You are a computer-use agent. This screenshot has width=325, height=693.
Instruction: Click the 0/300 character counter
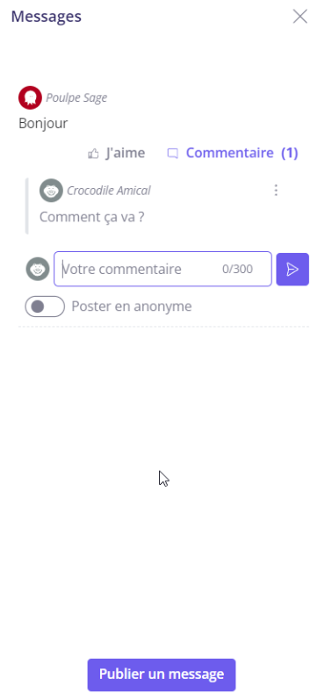[237, 269]
